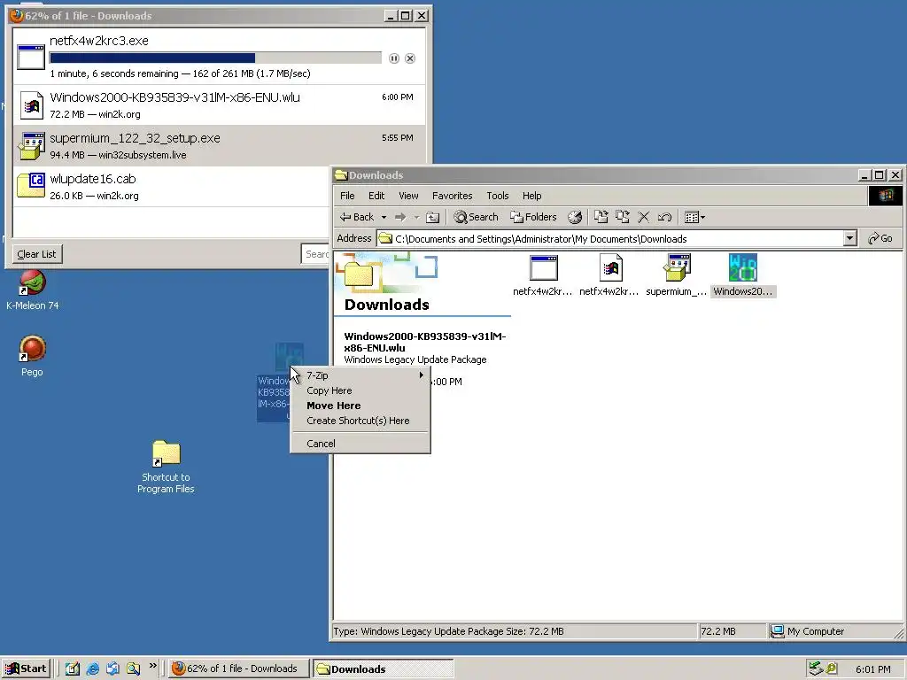
Task: Switch to the Downloads folder taskbar button
Action: [383, 668]
